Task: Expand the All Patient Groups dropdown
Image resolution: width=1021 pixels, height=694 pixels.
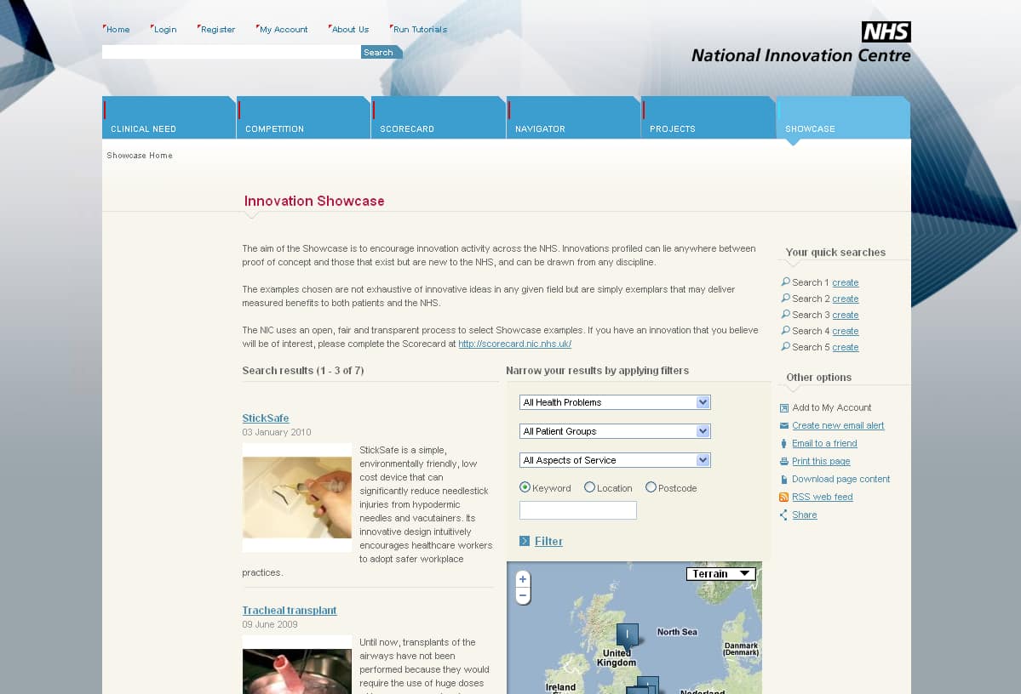Action: (614, 431)
